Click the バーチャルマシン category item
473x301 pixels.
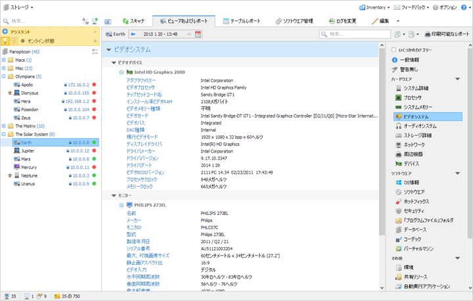pyautogui.click(x=418, y=249)
